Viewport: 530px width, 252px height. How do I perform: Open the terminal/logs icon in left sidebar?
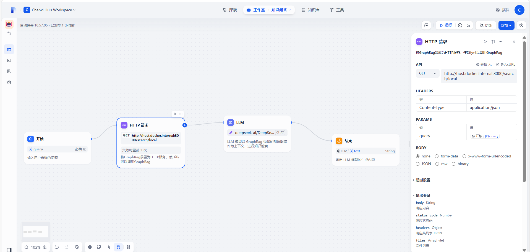[x=9, y=60]
